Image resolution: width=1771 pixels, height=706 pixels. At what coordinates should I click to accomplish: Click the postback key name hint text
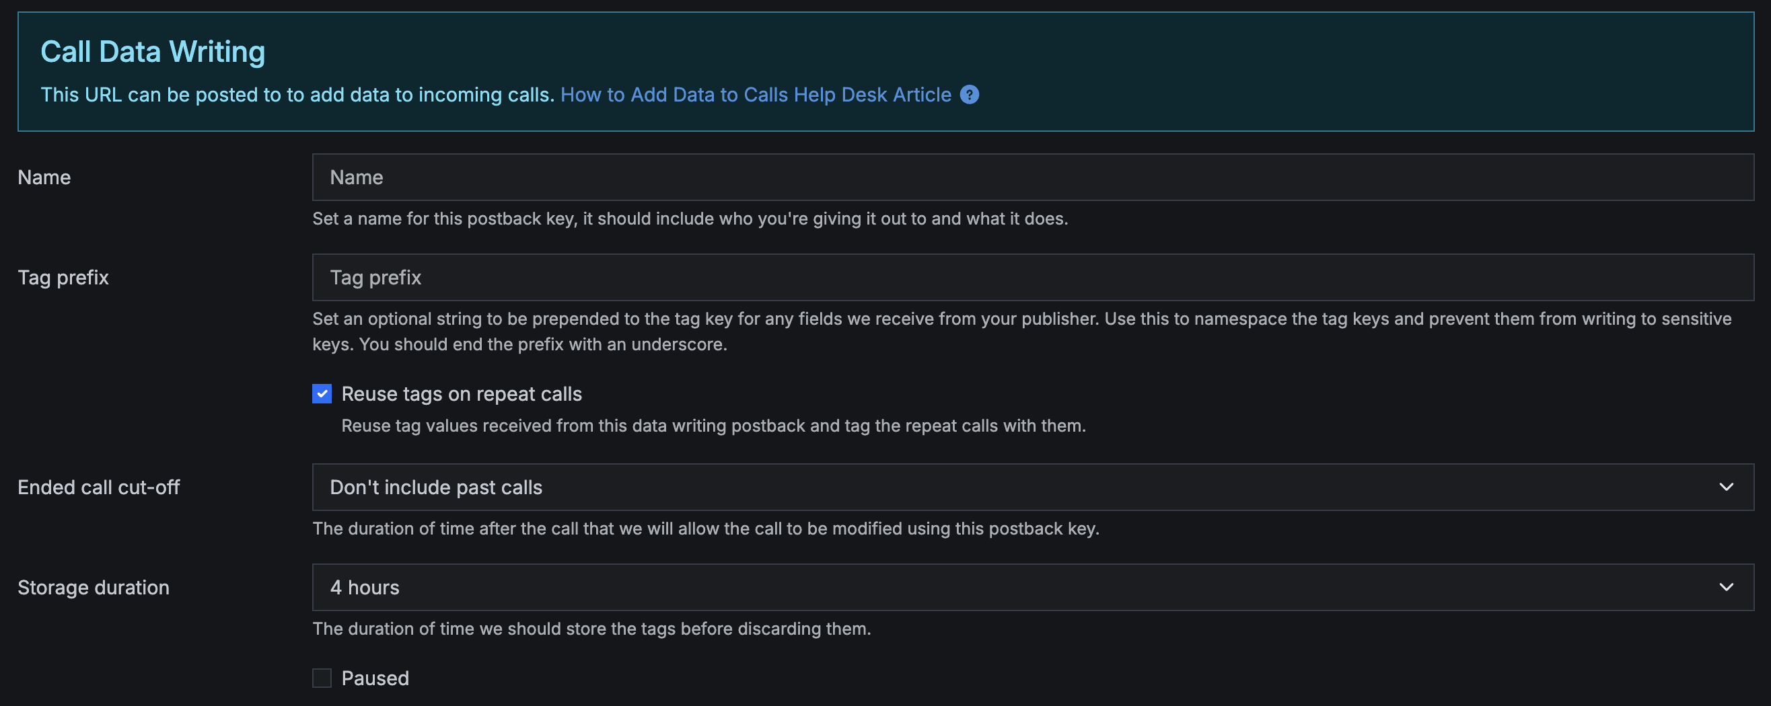690,219
